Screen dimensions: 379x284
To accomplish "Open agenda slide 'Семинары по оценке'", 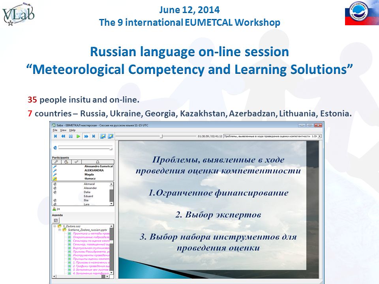I will pos(91,241).
